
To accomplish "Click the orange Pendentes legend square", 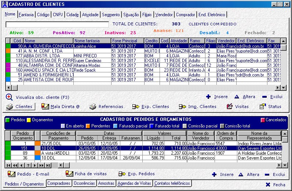I will tap(88, 126).
